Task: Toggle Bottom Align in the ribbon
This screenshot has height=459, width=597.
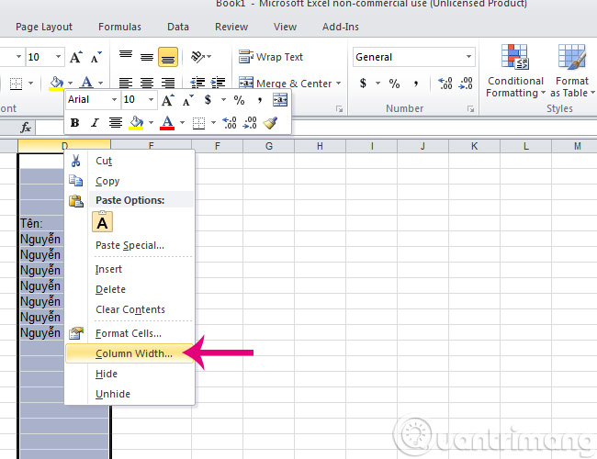Action: pyautogui.click(x=168, y=57)
